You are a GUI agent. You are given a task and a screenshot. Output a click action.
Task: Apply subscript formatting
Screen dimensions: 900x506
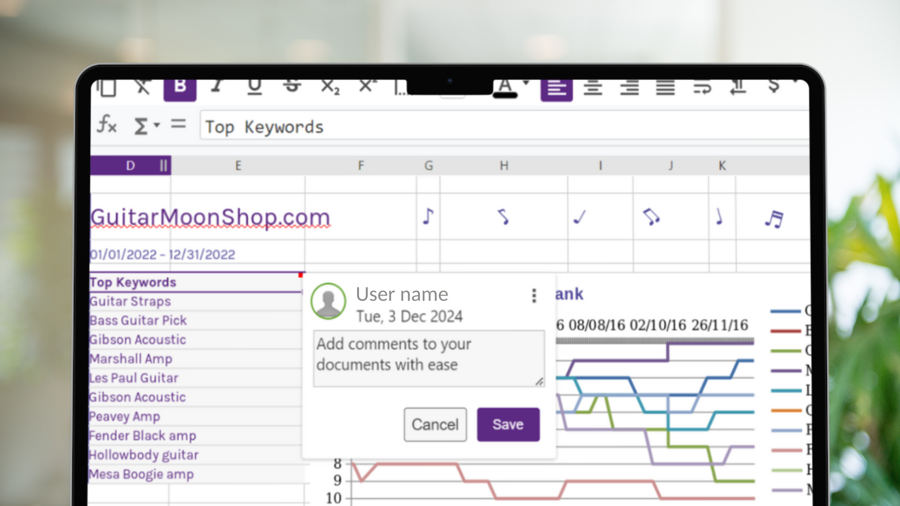[x=330, y=88]
